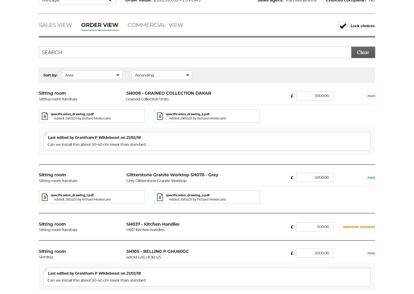Screen dimensions: 414x294
Task: Switch to the Commercial View tab
Action: (x=155, y=25)
